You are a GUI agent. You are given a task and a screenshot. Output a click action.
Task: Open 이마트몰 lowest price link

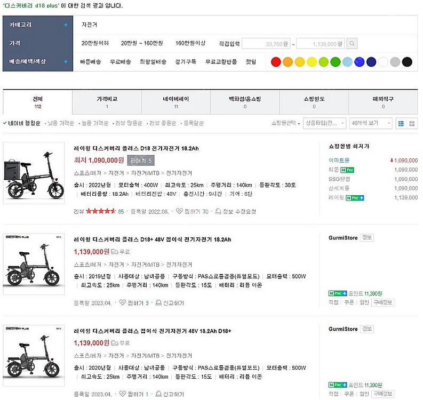339,160
